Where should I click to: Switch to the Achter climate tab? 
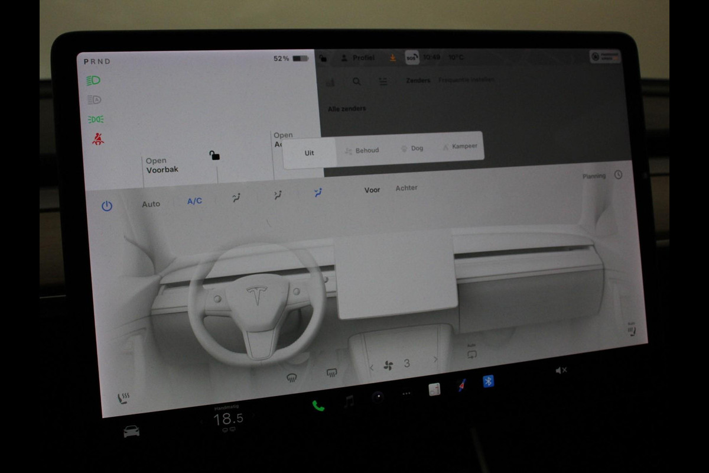[406, 187]
